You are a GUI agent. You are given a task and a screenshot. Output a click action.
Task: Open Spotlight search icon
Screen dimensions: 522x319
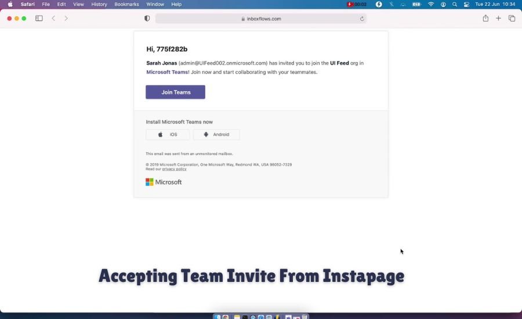tap(454, 4)
